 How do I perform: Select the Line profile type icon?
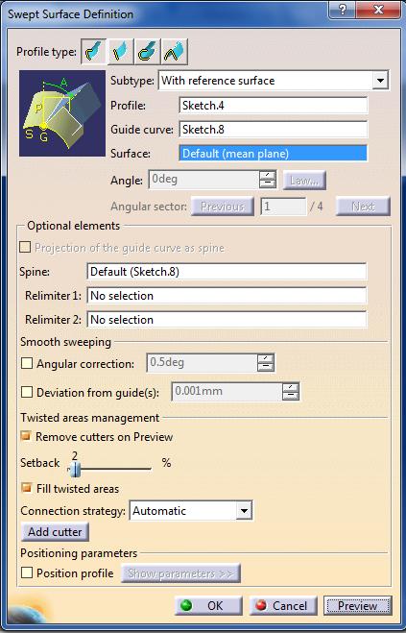pos(121,52)
